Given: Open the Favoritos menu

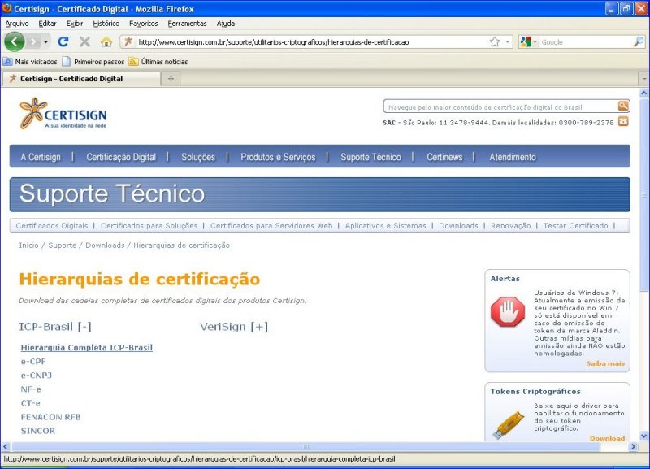Looking at the screenshot, I should (144, 24).
